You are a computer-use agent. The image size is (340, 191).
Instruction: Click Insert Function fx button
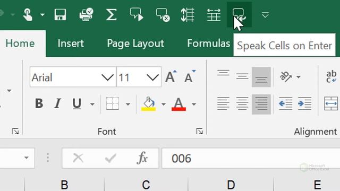[142, 158]
